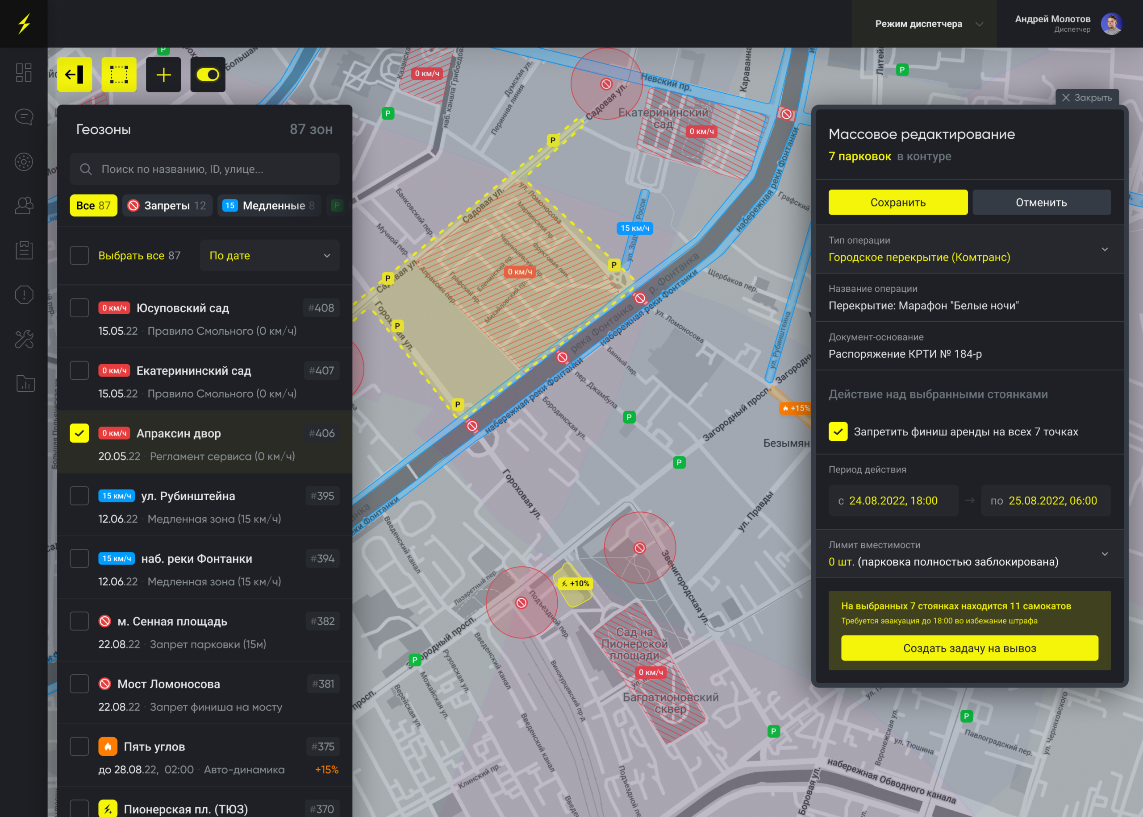
Task: Select the Все 87 filter tab
Action: point(93,205)
